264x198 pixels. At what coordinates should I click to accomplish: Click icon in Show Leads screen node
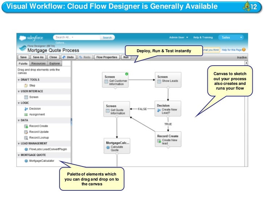click(159, 82)
